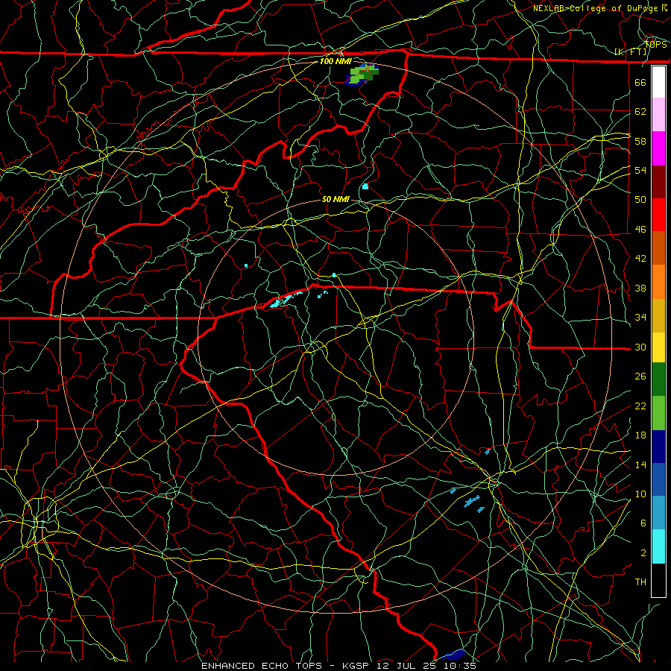
Task: Click the "14" scale label
Action: pos(640,464)
